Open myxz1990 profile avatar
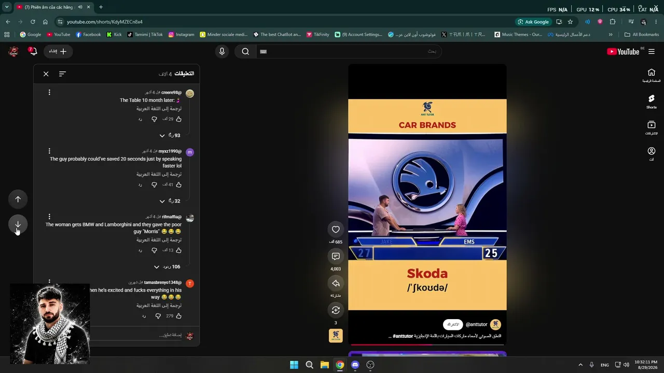664x373 pixels. [190, 152]
